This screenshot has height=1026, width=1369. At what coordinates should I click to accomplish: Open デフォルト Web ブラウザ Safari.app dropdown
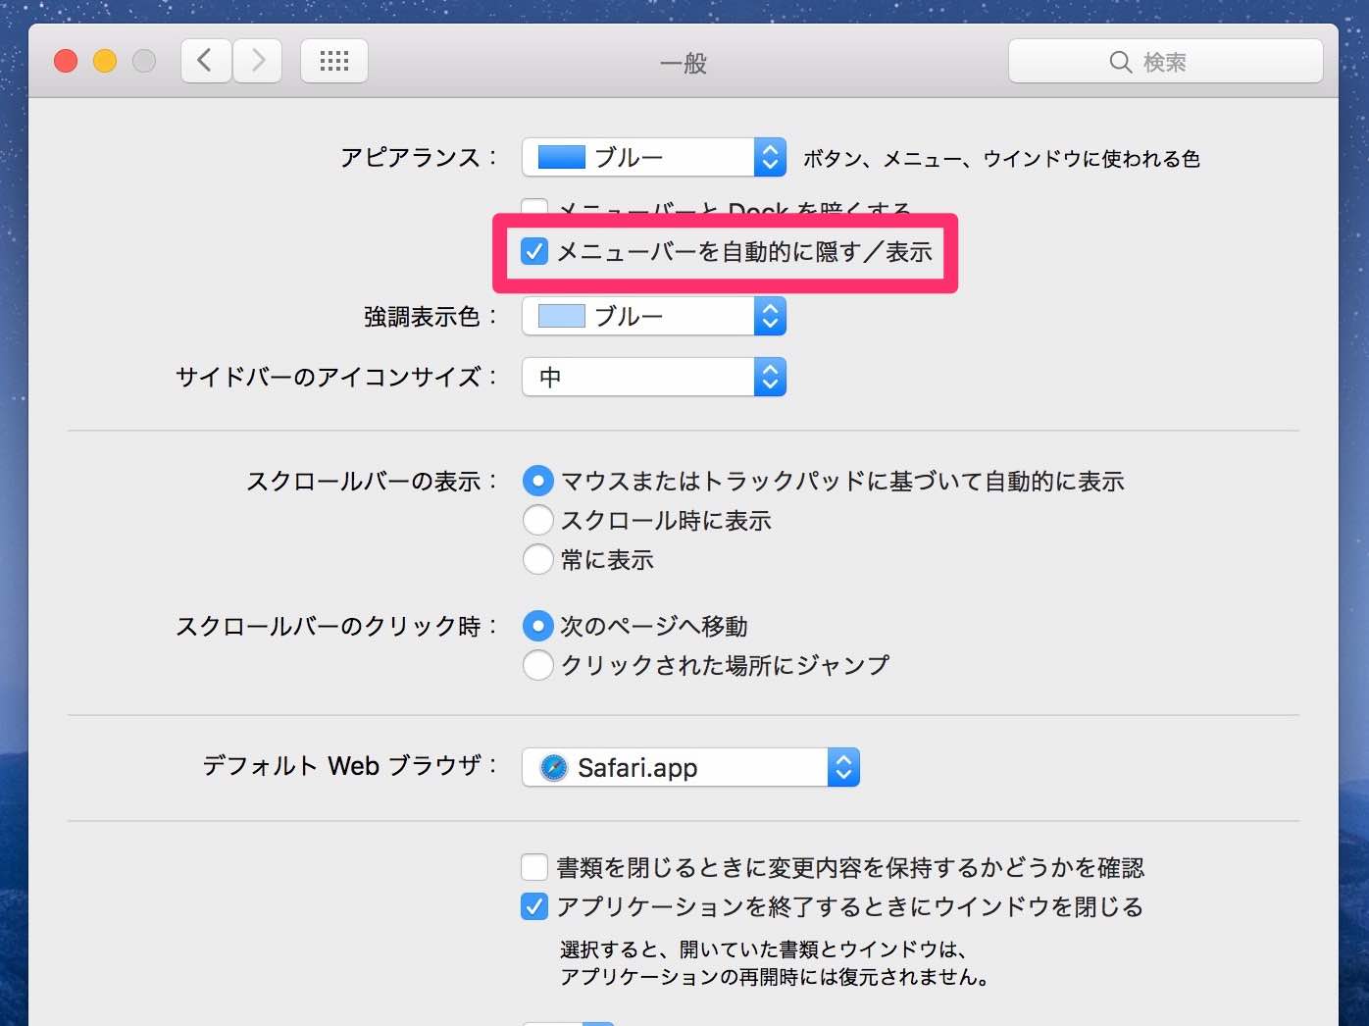pyautogui.click(x=691, y=767)
